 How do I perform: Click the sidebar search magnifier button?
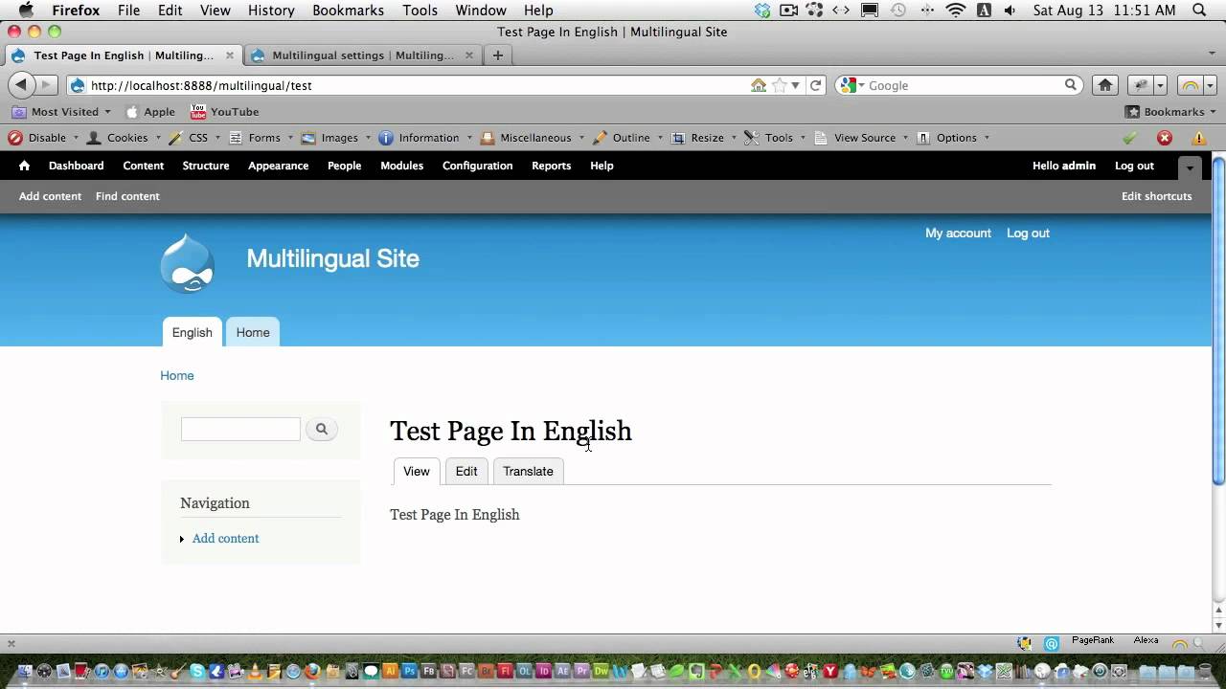coord(322,429)
